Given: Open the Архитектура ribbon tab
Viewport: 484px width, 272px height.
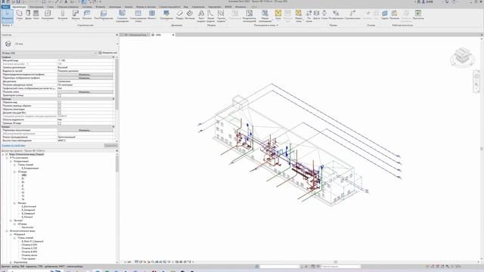Looking at the screenshot, I should [x=19, y=7].
